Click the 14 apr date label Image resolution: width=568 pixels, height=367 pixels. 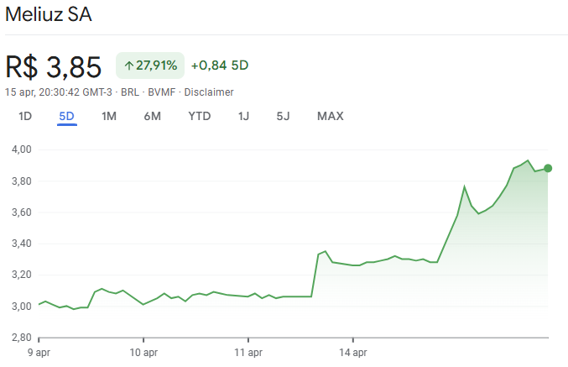click(353, 353)
